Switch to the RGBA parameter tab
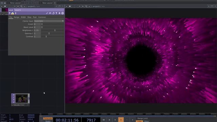 pos(23,17)
